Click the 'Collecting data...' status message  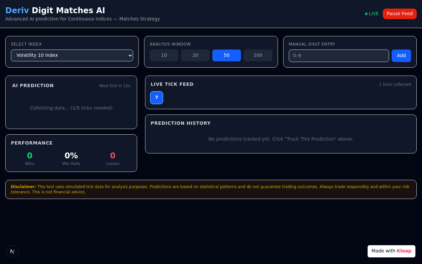71,108
